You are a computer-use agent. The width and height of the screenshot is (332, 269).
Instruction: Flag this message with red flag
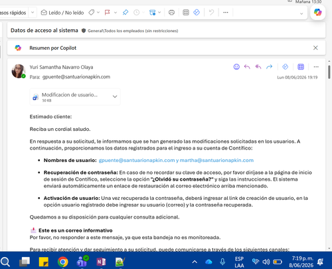(108, 13)
